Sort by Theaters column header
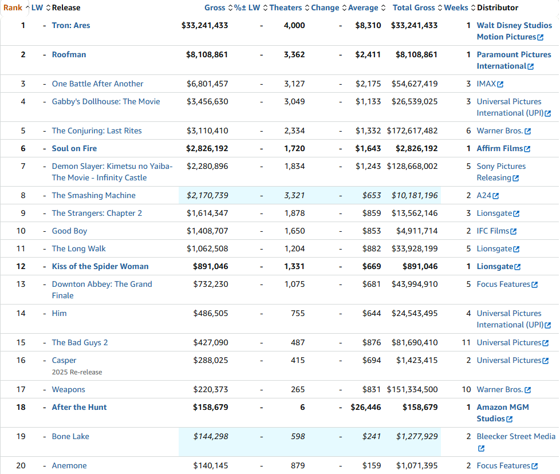The image size is (560, 474). [285, 8]
